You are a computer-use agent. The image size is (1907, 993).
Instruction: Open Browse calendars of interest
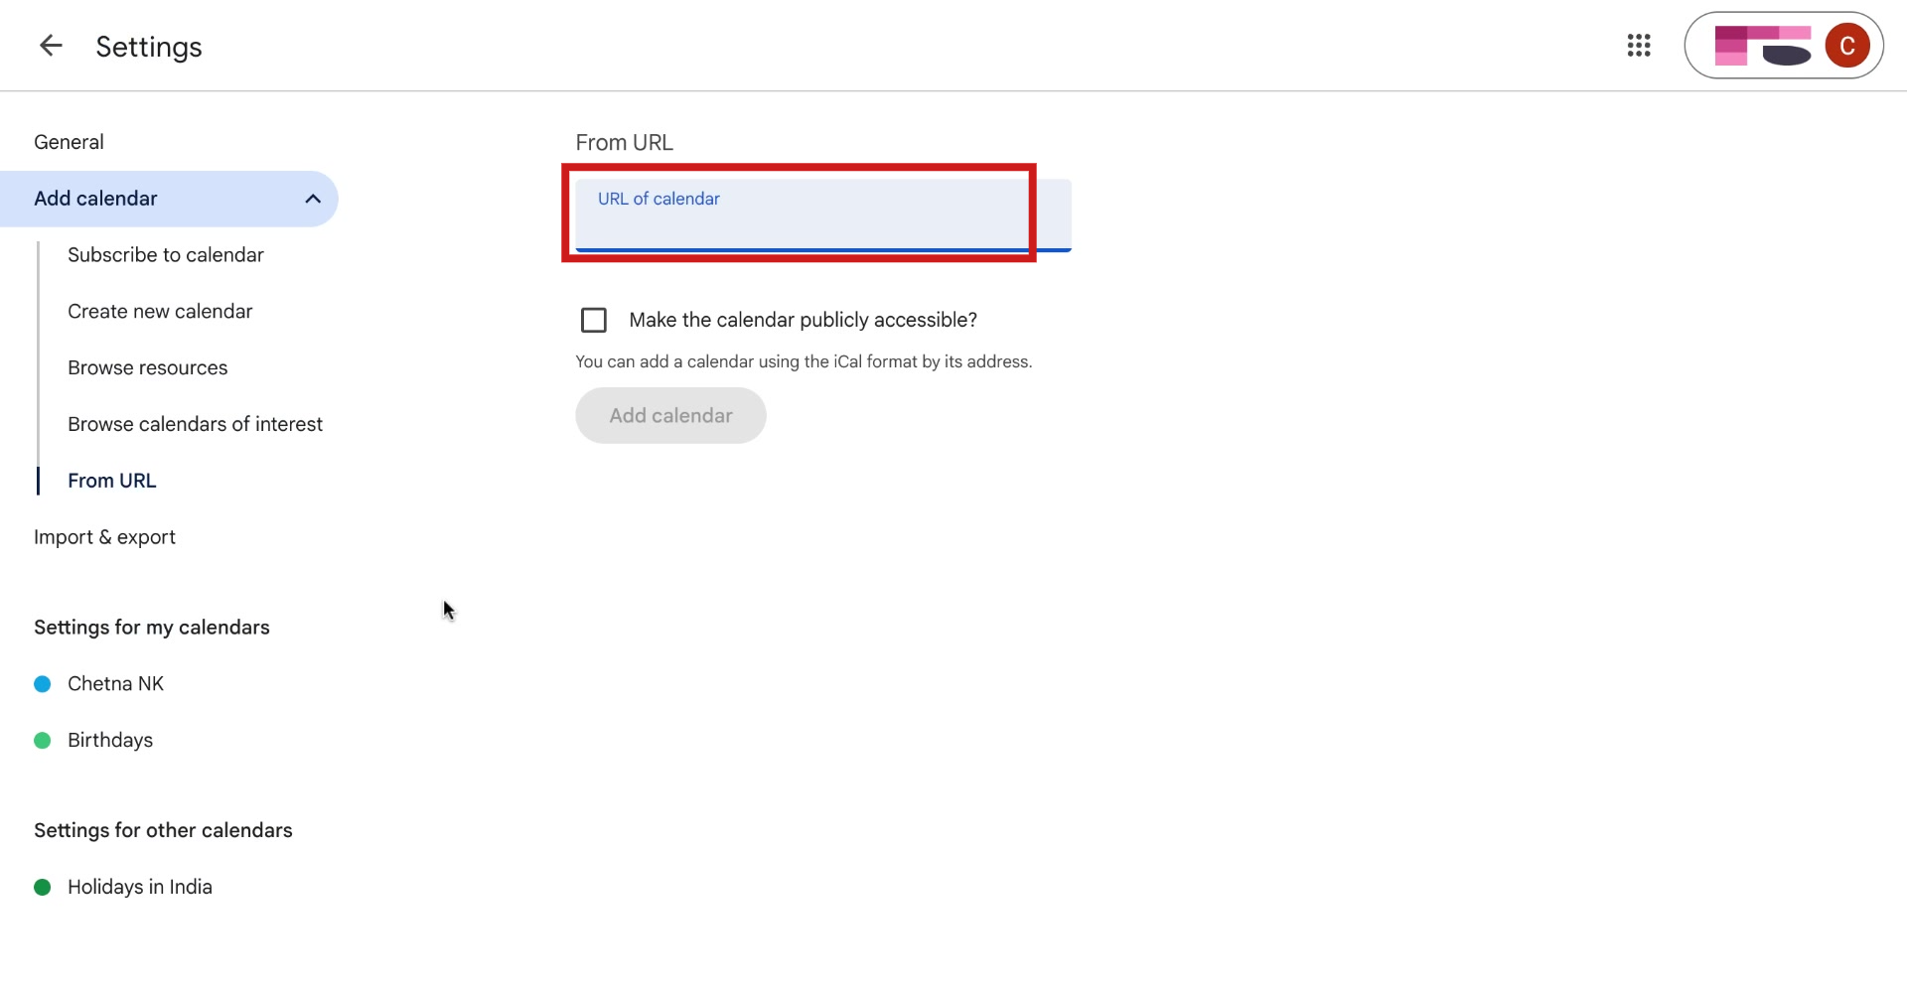tap(195, 424)
